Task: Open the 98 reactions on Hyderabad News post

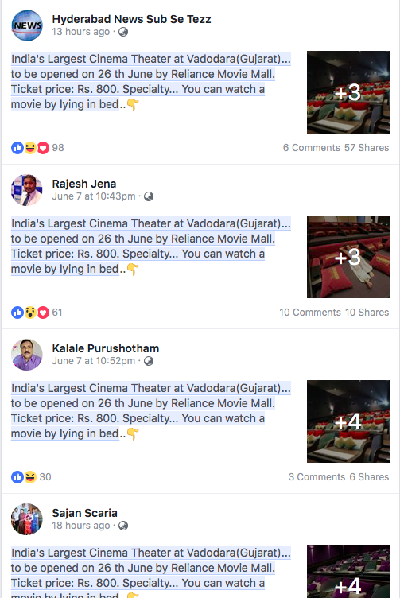Action: pos(37,148)
